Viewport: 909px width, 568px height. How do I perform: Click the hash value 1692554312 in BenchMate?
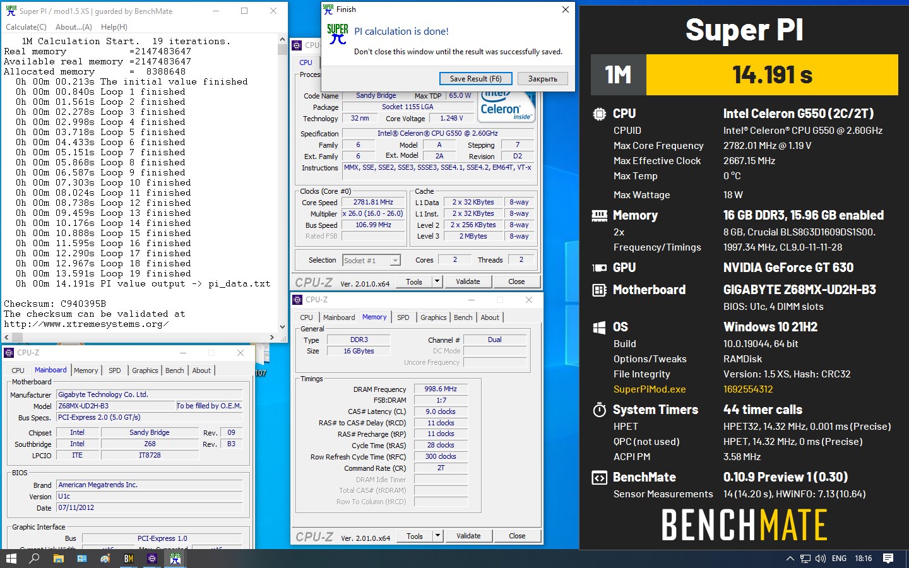click(x=748, y=389)
